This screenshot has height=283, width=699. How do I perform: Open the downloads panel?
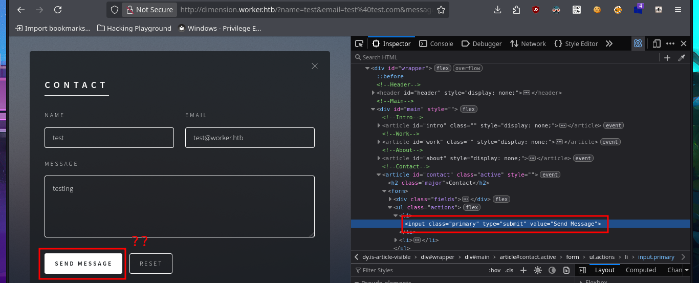click(497, 10)
